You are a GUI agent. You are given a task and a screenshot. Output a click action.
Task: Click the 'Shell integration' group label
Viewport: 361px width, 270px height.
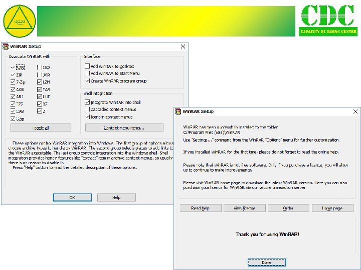coord(98,93)
